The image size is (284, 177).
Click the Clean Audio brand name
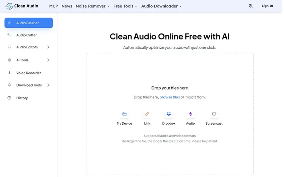26,6
